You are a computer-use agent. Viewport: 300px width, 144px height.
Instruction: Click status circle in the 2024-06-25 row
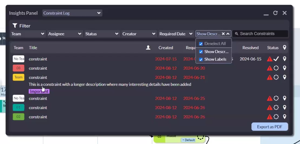[x=276, y=98]
